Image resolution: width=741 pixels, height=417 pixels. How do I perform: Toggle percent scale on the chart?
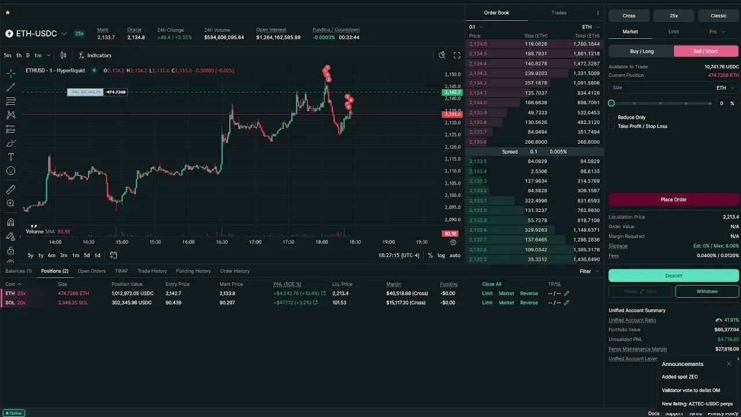pyautogui.click(x=430, y=255)
